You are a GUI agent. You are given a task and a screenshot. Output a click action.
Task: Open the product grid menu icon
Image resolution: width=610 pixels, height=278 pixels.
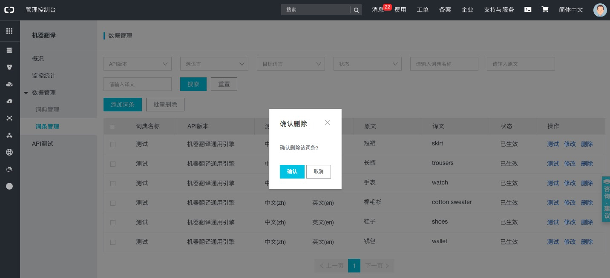(9, 31)
